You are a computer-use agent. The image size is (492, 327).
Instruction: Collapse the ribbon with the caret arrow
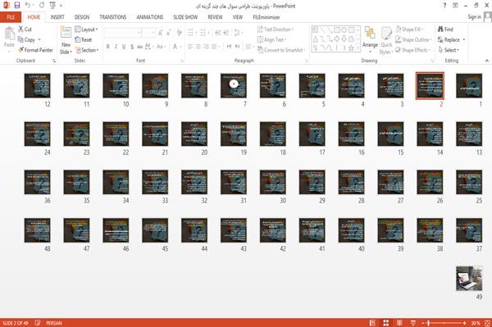[x=486, y=61]
